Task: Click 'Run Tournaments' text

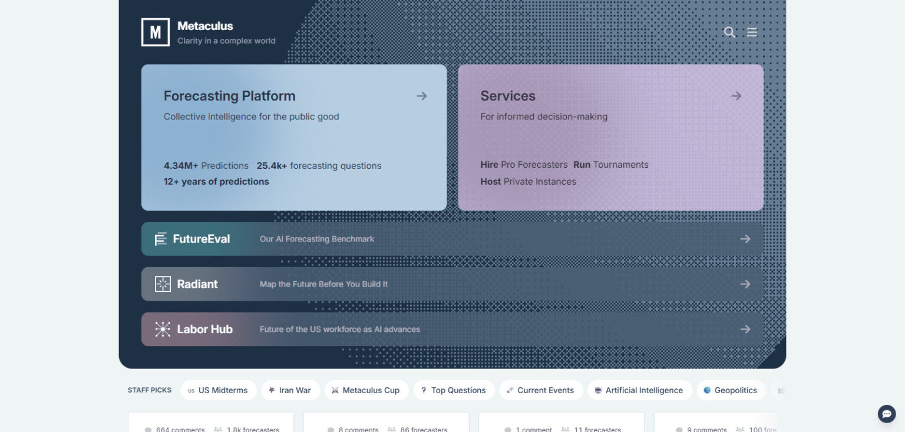Action: [611, 165]
